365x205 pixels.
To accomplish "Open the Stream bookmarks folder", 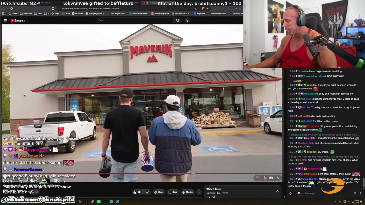I will [x=13, y=13].
